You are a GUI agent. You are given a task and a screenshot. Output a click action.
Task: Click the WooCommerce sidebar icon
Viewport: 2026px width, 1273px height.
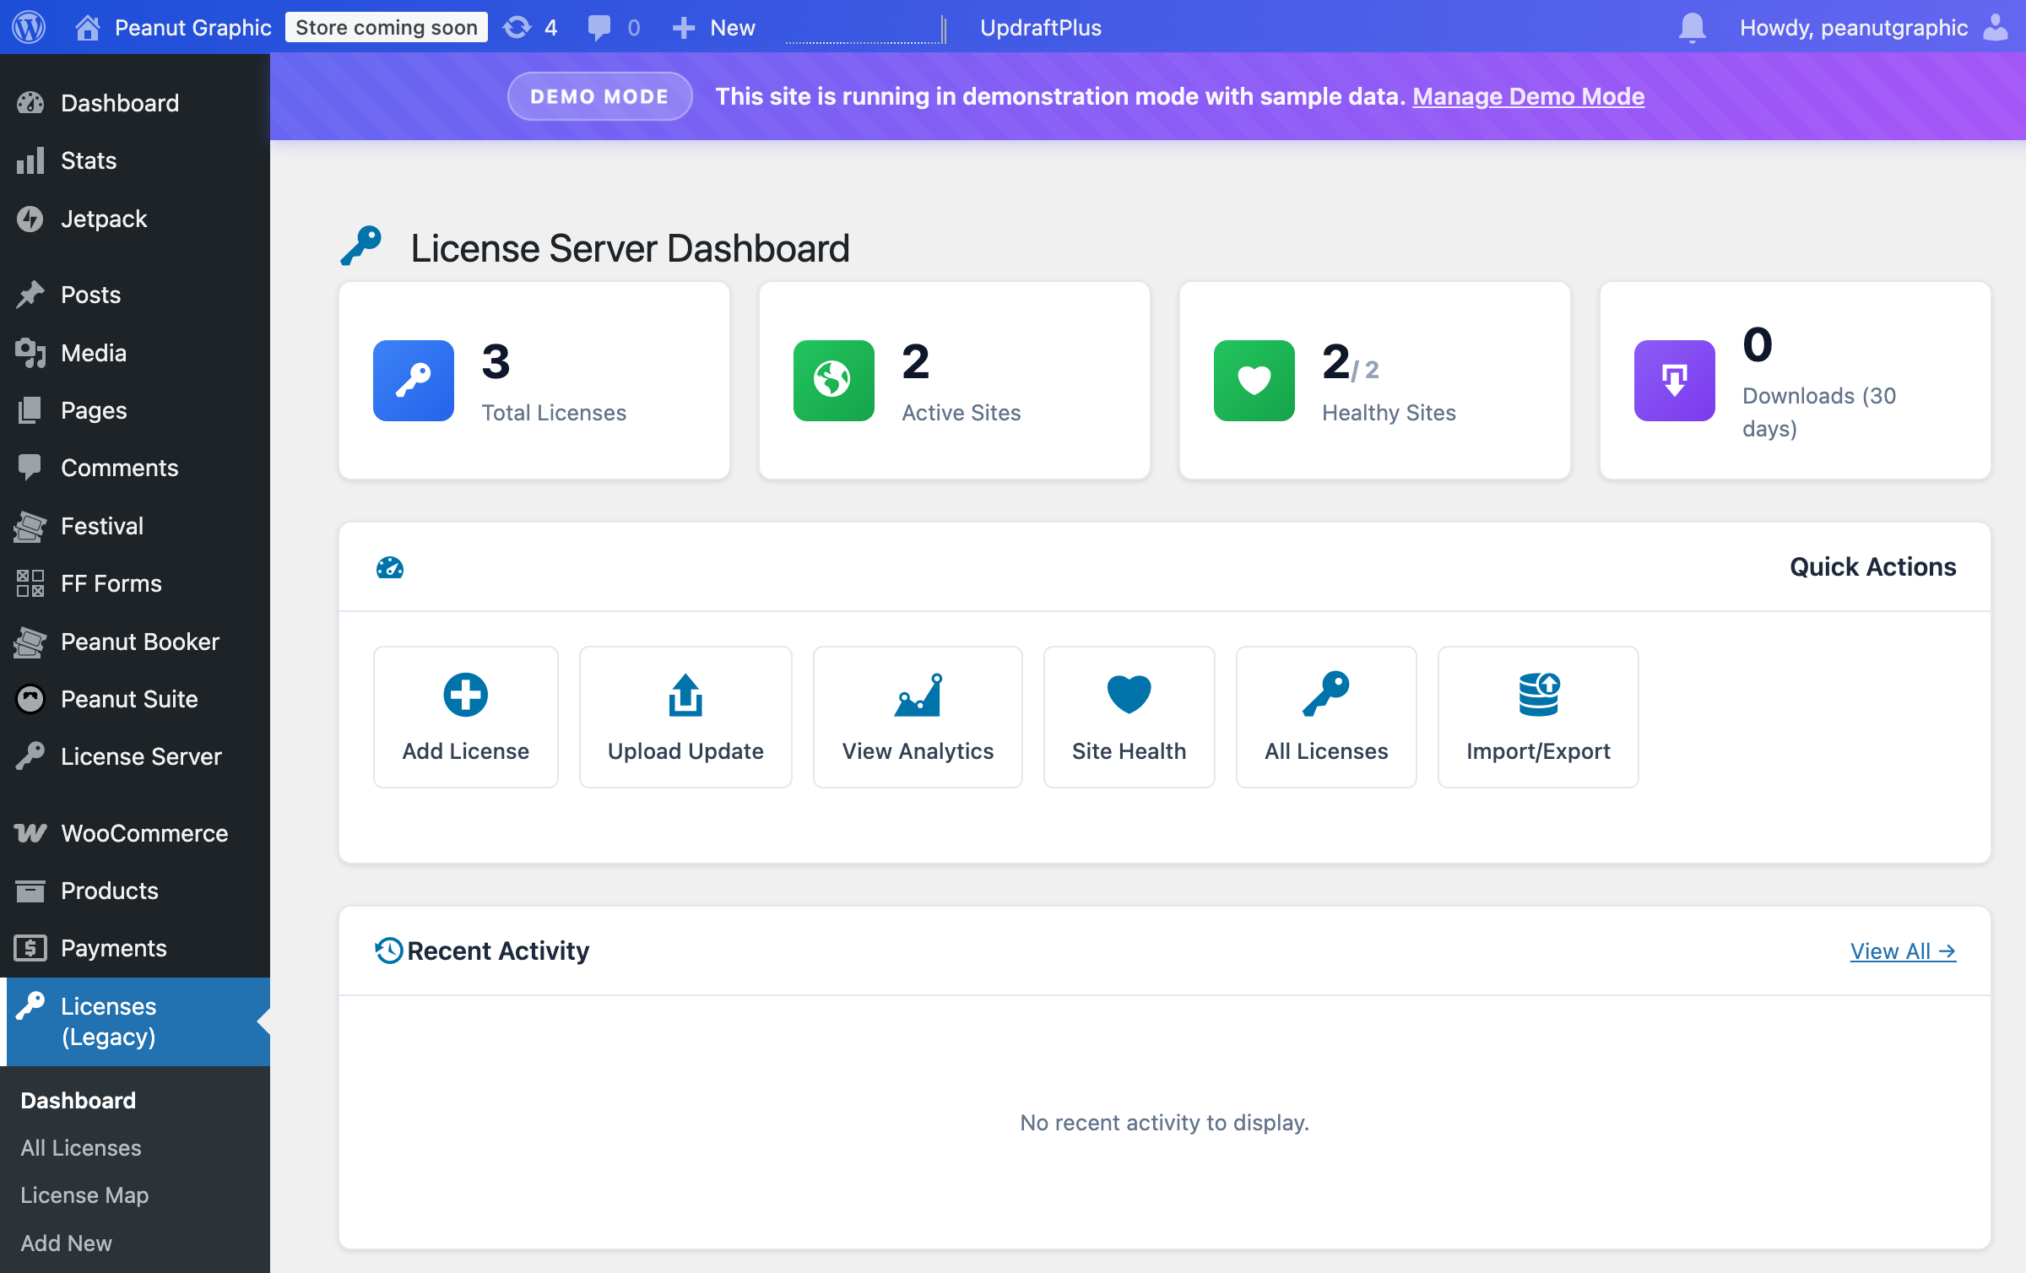pos(30,833)
